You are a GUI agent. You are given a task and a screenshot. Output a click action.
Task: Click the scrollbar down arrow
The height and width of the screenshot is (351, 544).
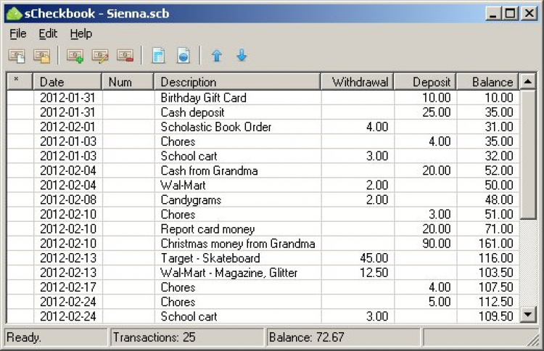[528, 315]
